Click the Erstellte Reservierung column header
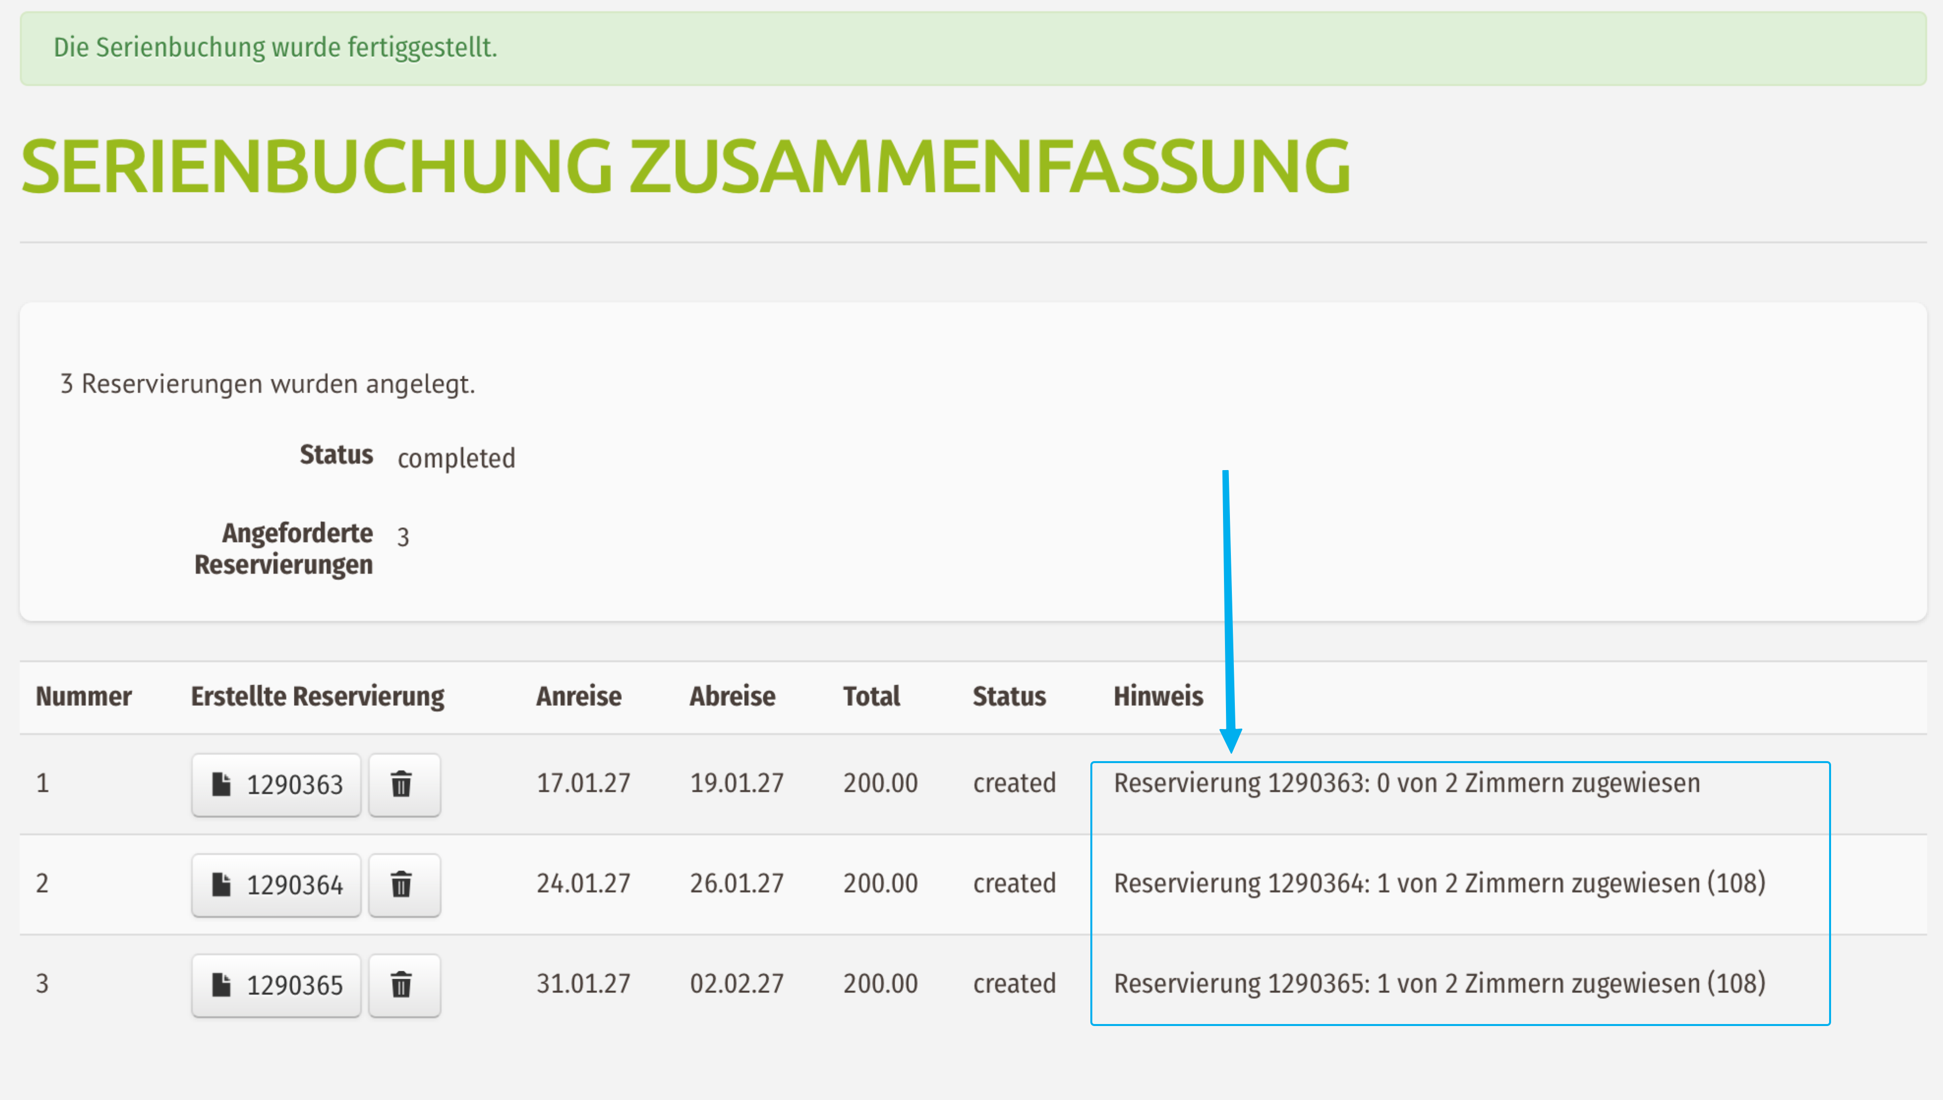This screenshot has height=1100, width=1943. click(317, 697)
